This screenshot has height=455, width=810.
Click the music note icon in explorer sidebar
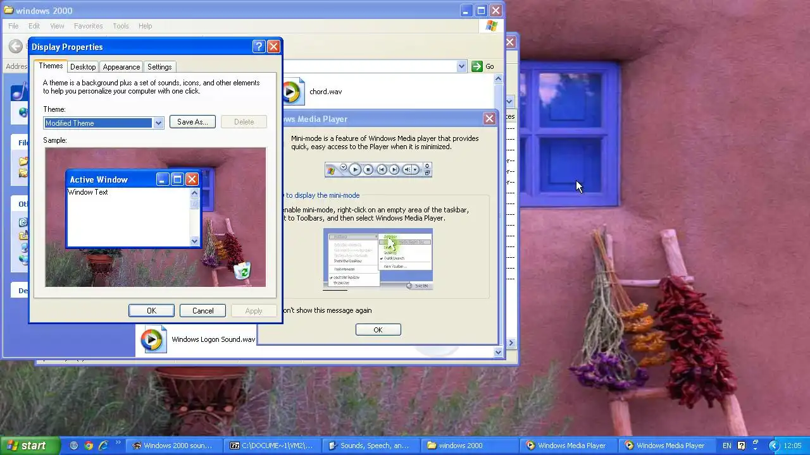click(18, 93)
